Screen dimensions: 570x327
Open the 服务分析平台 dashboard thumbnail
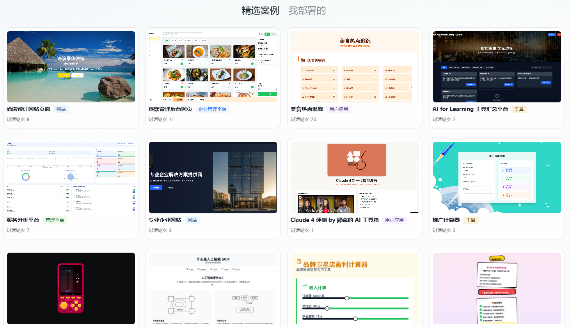(x=71, y=178)
